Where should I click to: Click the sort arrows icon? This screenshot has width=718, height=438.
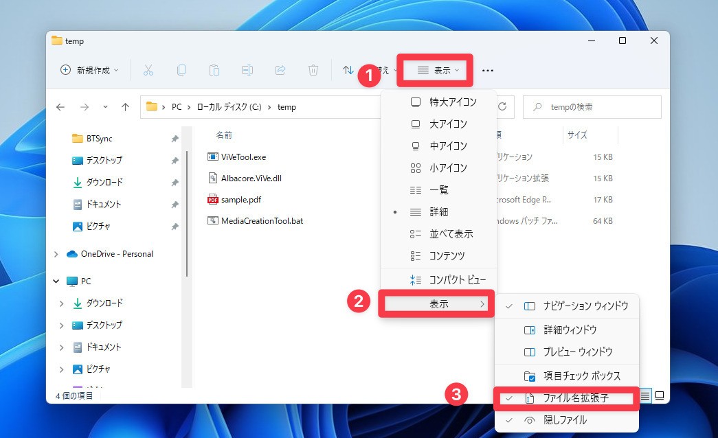[x=348, y=70]
